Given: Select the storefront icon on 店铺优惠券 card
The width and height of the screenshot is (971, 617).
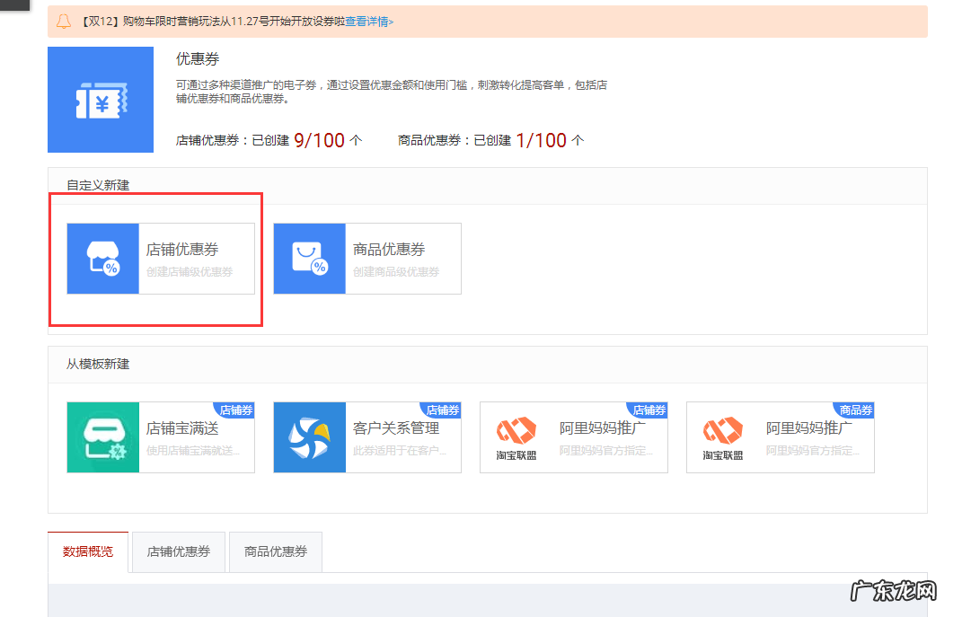Looking at the screenshot, I should tap(102, 258).
